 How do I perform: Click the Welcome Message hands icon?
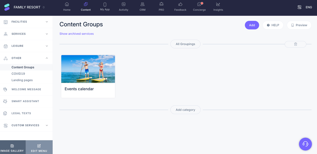5,89
